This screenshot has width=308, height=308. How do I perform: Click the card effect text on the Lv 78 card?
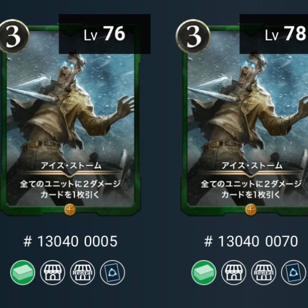251,189
